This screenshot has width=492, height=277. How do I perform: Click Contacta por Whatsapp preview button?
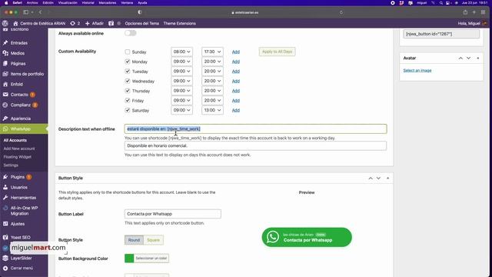[x=307, y=237]
